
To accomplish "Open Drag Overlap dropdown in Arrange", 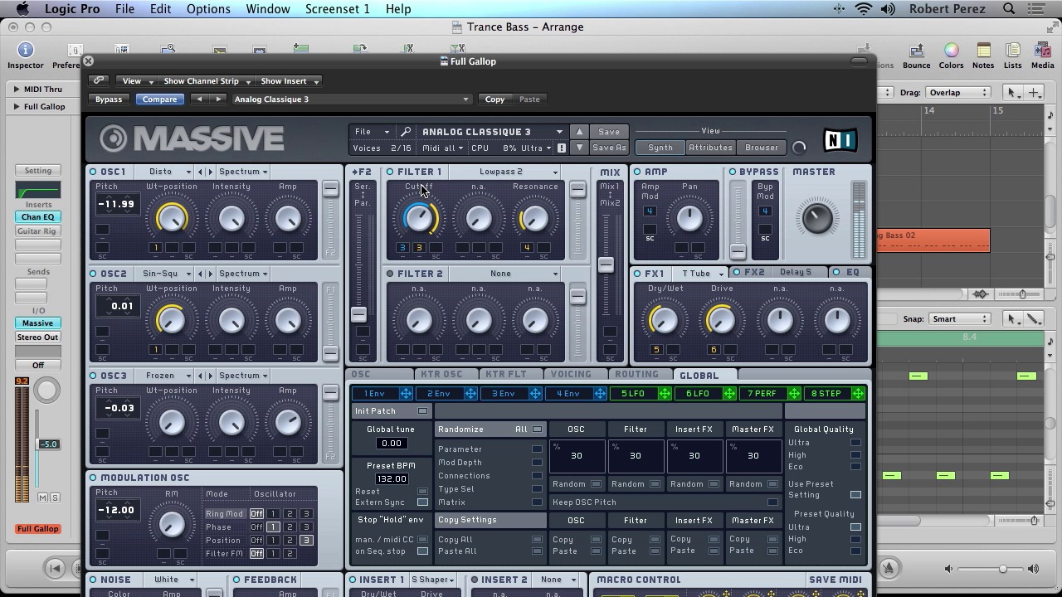I will [x=959, y=93].
